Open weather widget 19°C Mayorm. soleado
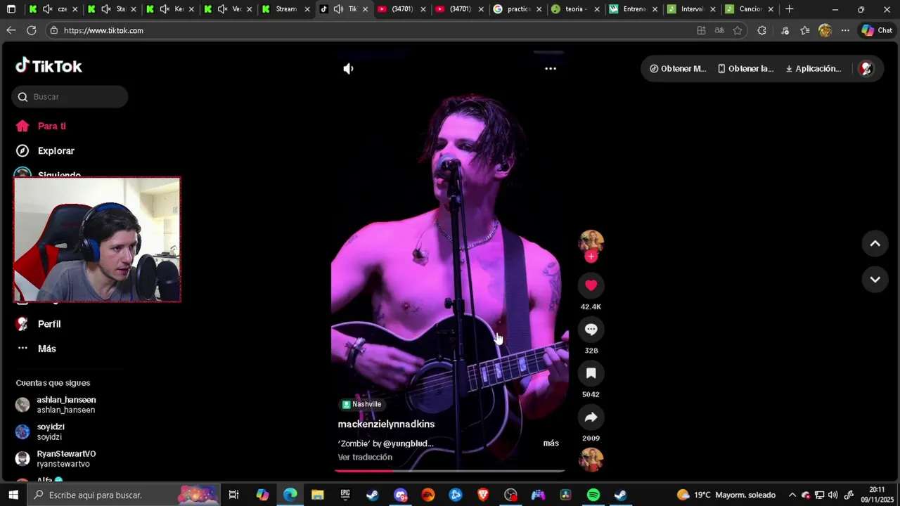Screen dimensions: 900x506 click(726, 495)
